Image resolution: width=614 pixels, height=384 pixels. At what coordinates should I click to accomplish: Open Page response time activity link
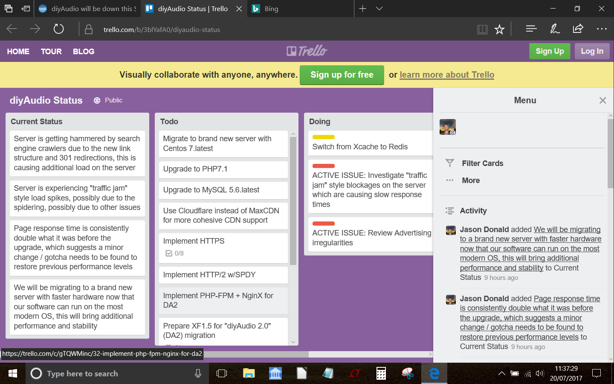tap(530, 318)
